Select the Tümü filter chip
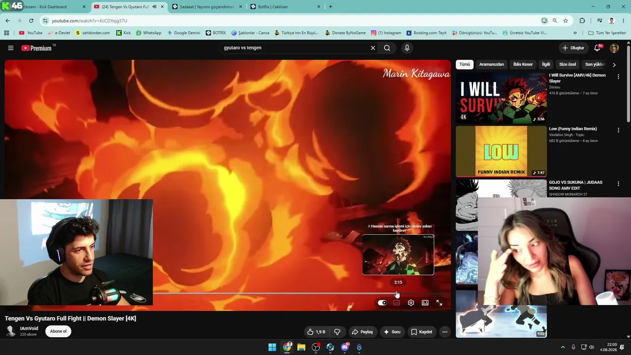Image resolution: width=631 pixels, height=355 pixels. pyautogui.click(x=465, y=65)
